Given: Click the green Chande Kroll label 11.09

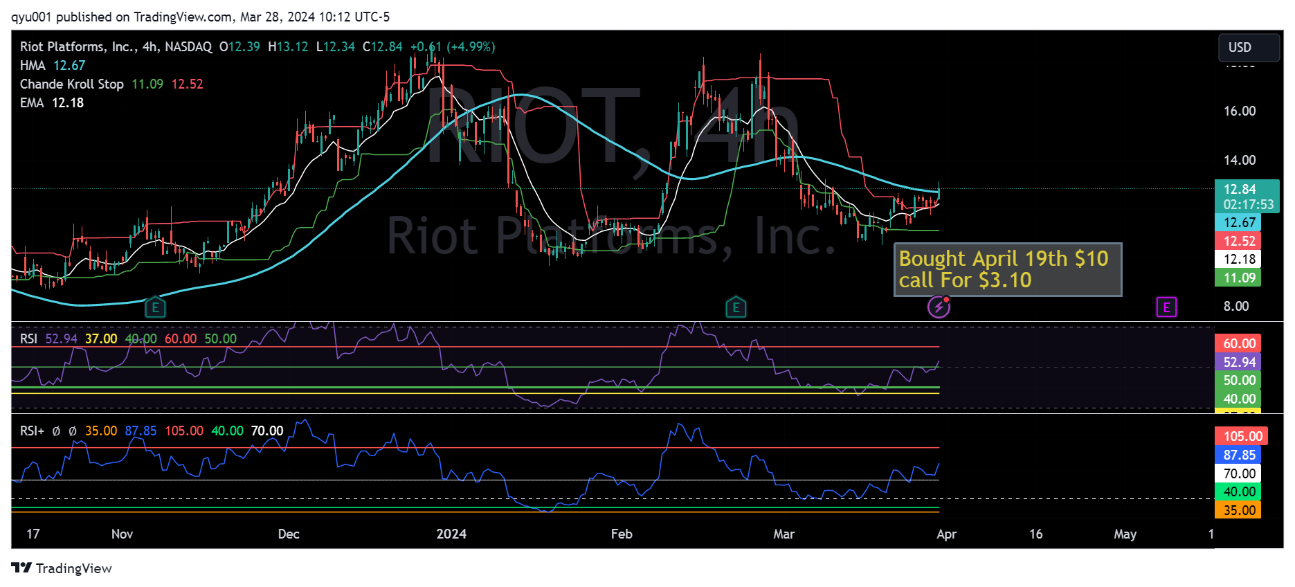Looking at the screenshot, I should 1238,278.
